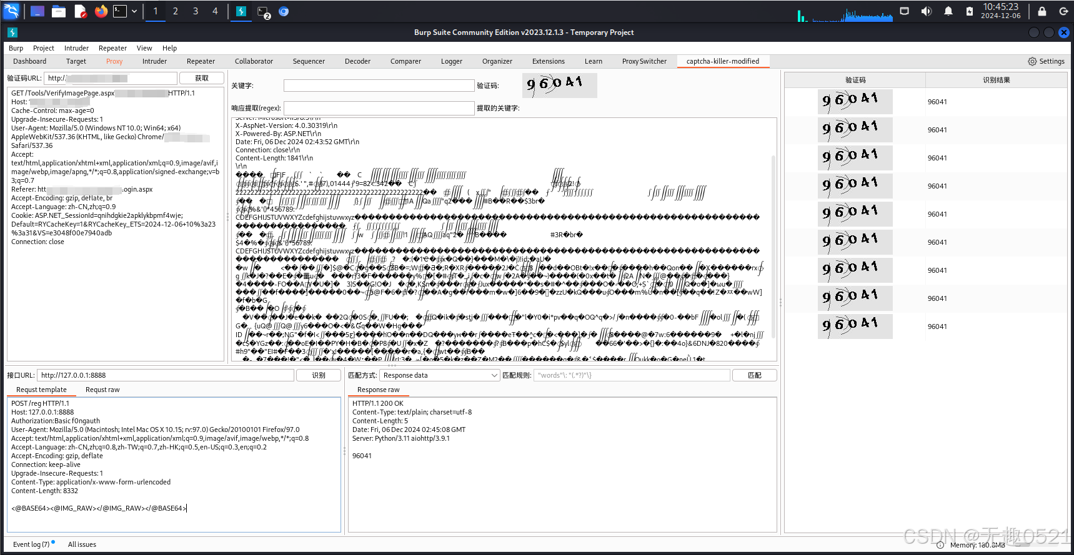Focus the 响应提取(regex) input field
This screenshot has width=1074, height=555.
click(379, 108)
